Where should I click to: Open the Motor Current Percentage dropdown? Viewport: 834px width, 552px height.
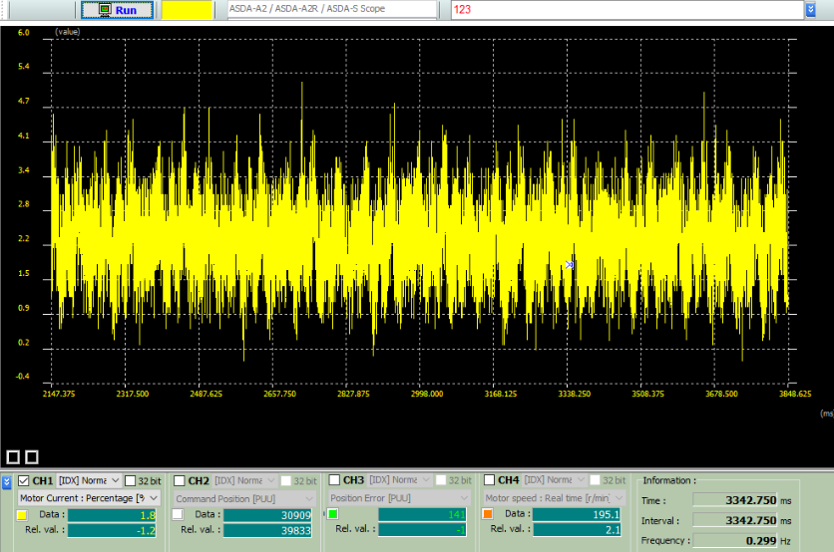pyautogui.click(x=89, y=497)
